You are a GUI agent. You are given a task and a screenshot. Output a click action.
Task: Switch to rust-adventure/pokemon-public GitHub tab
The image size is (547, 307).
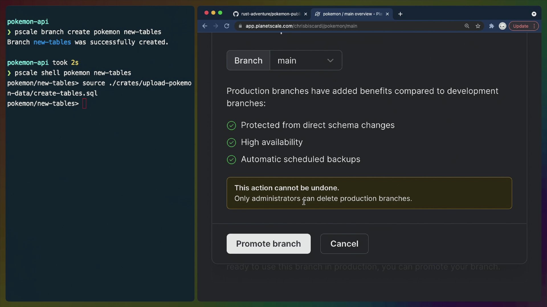tap(270, 14)
